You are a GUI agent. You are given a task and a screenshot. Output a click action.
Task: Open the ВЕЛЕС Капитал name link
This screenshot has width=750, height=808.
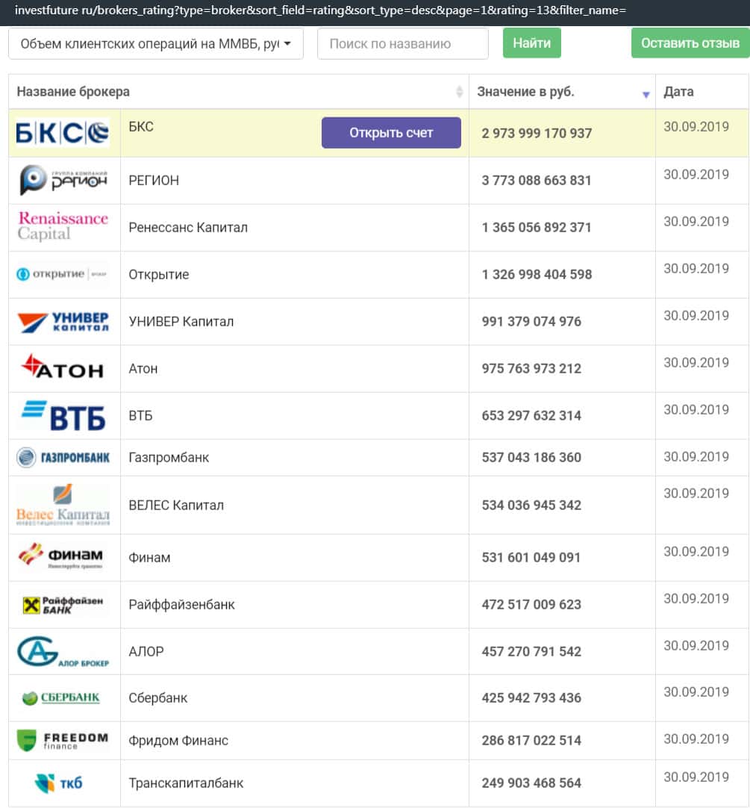click(x=176, y=505)
